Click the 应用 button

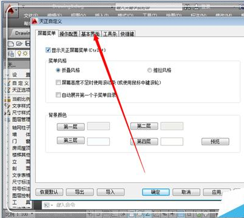click(216, 192)
